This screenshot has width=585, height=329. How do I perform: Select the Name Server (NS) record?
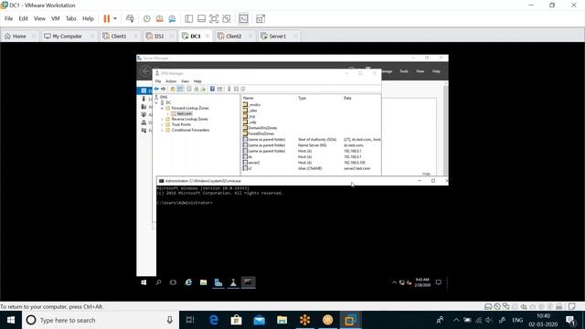(312, 145)
